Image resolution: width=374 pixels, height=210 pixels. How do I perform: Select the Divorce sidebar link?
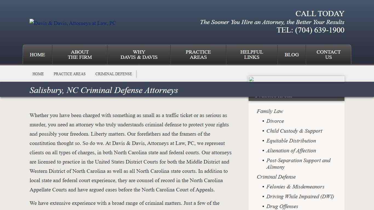(275, 121)
